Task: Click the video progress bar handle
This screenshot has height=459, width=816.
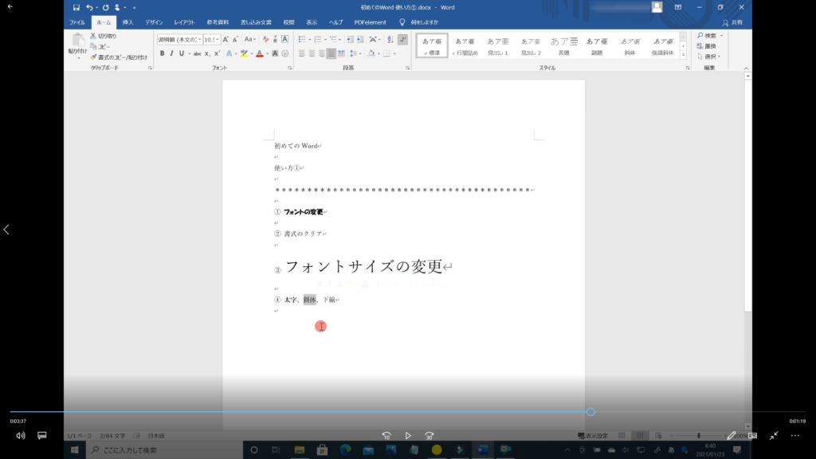Action: (590, 412)
